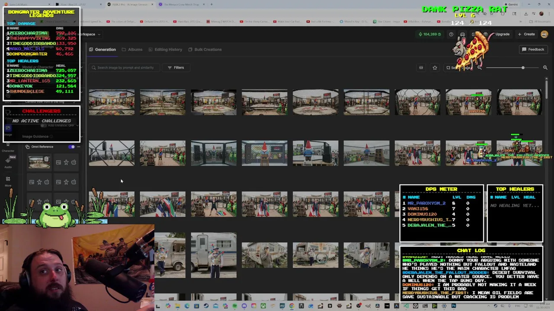
Task: Open Photoshop from the taskbar
Action: tap(454, 306)
